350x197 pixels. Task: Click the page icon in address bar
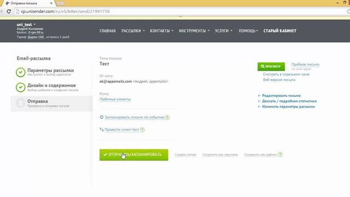(17, 11)
